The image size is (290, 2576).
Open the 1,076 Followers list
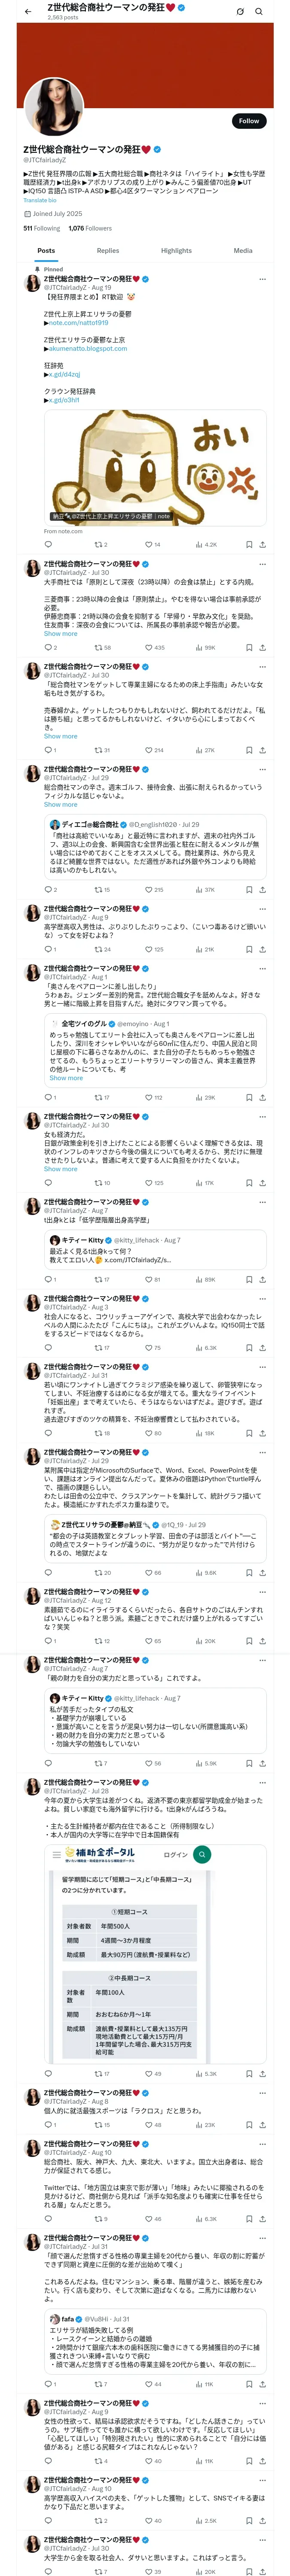[x=90, y=228]
